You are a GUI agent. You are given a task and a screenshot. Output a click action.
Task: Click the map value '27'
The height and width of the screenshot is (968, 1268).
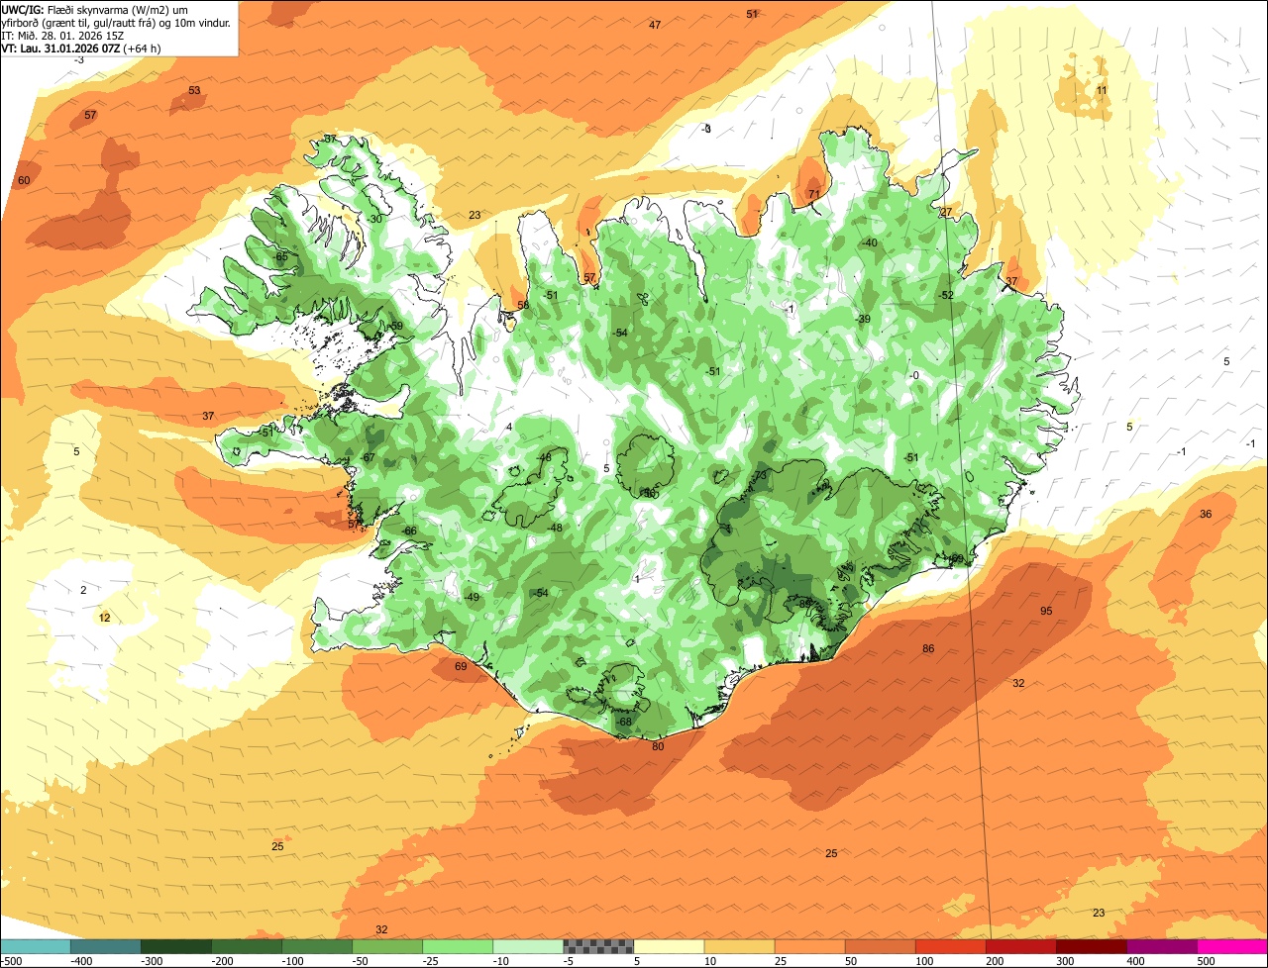pyautogui.click(x=946, y=213)
